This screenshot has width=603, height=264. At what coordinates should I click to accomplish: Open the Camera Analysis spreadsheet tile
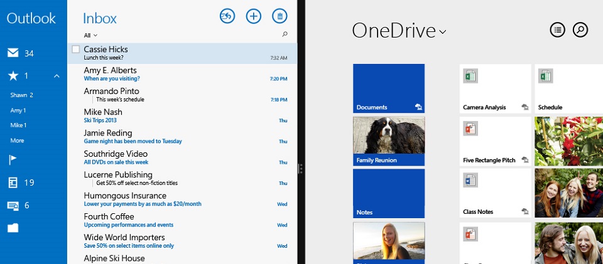496,88
